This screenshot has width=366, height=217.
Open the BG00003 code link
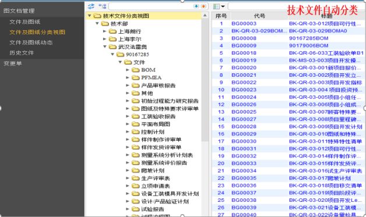(x=244, y=23)
